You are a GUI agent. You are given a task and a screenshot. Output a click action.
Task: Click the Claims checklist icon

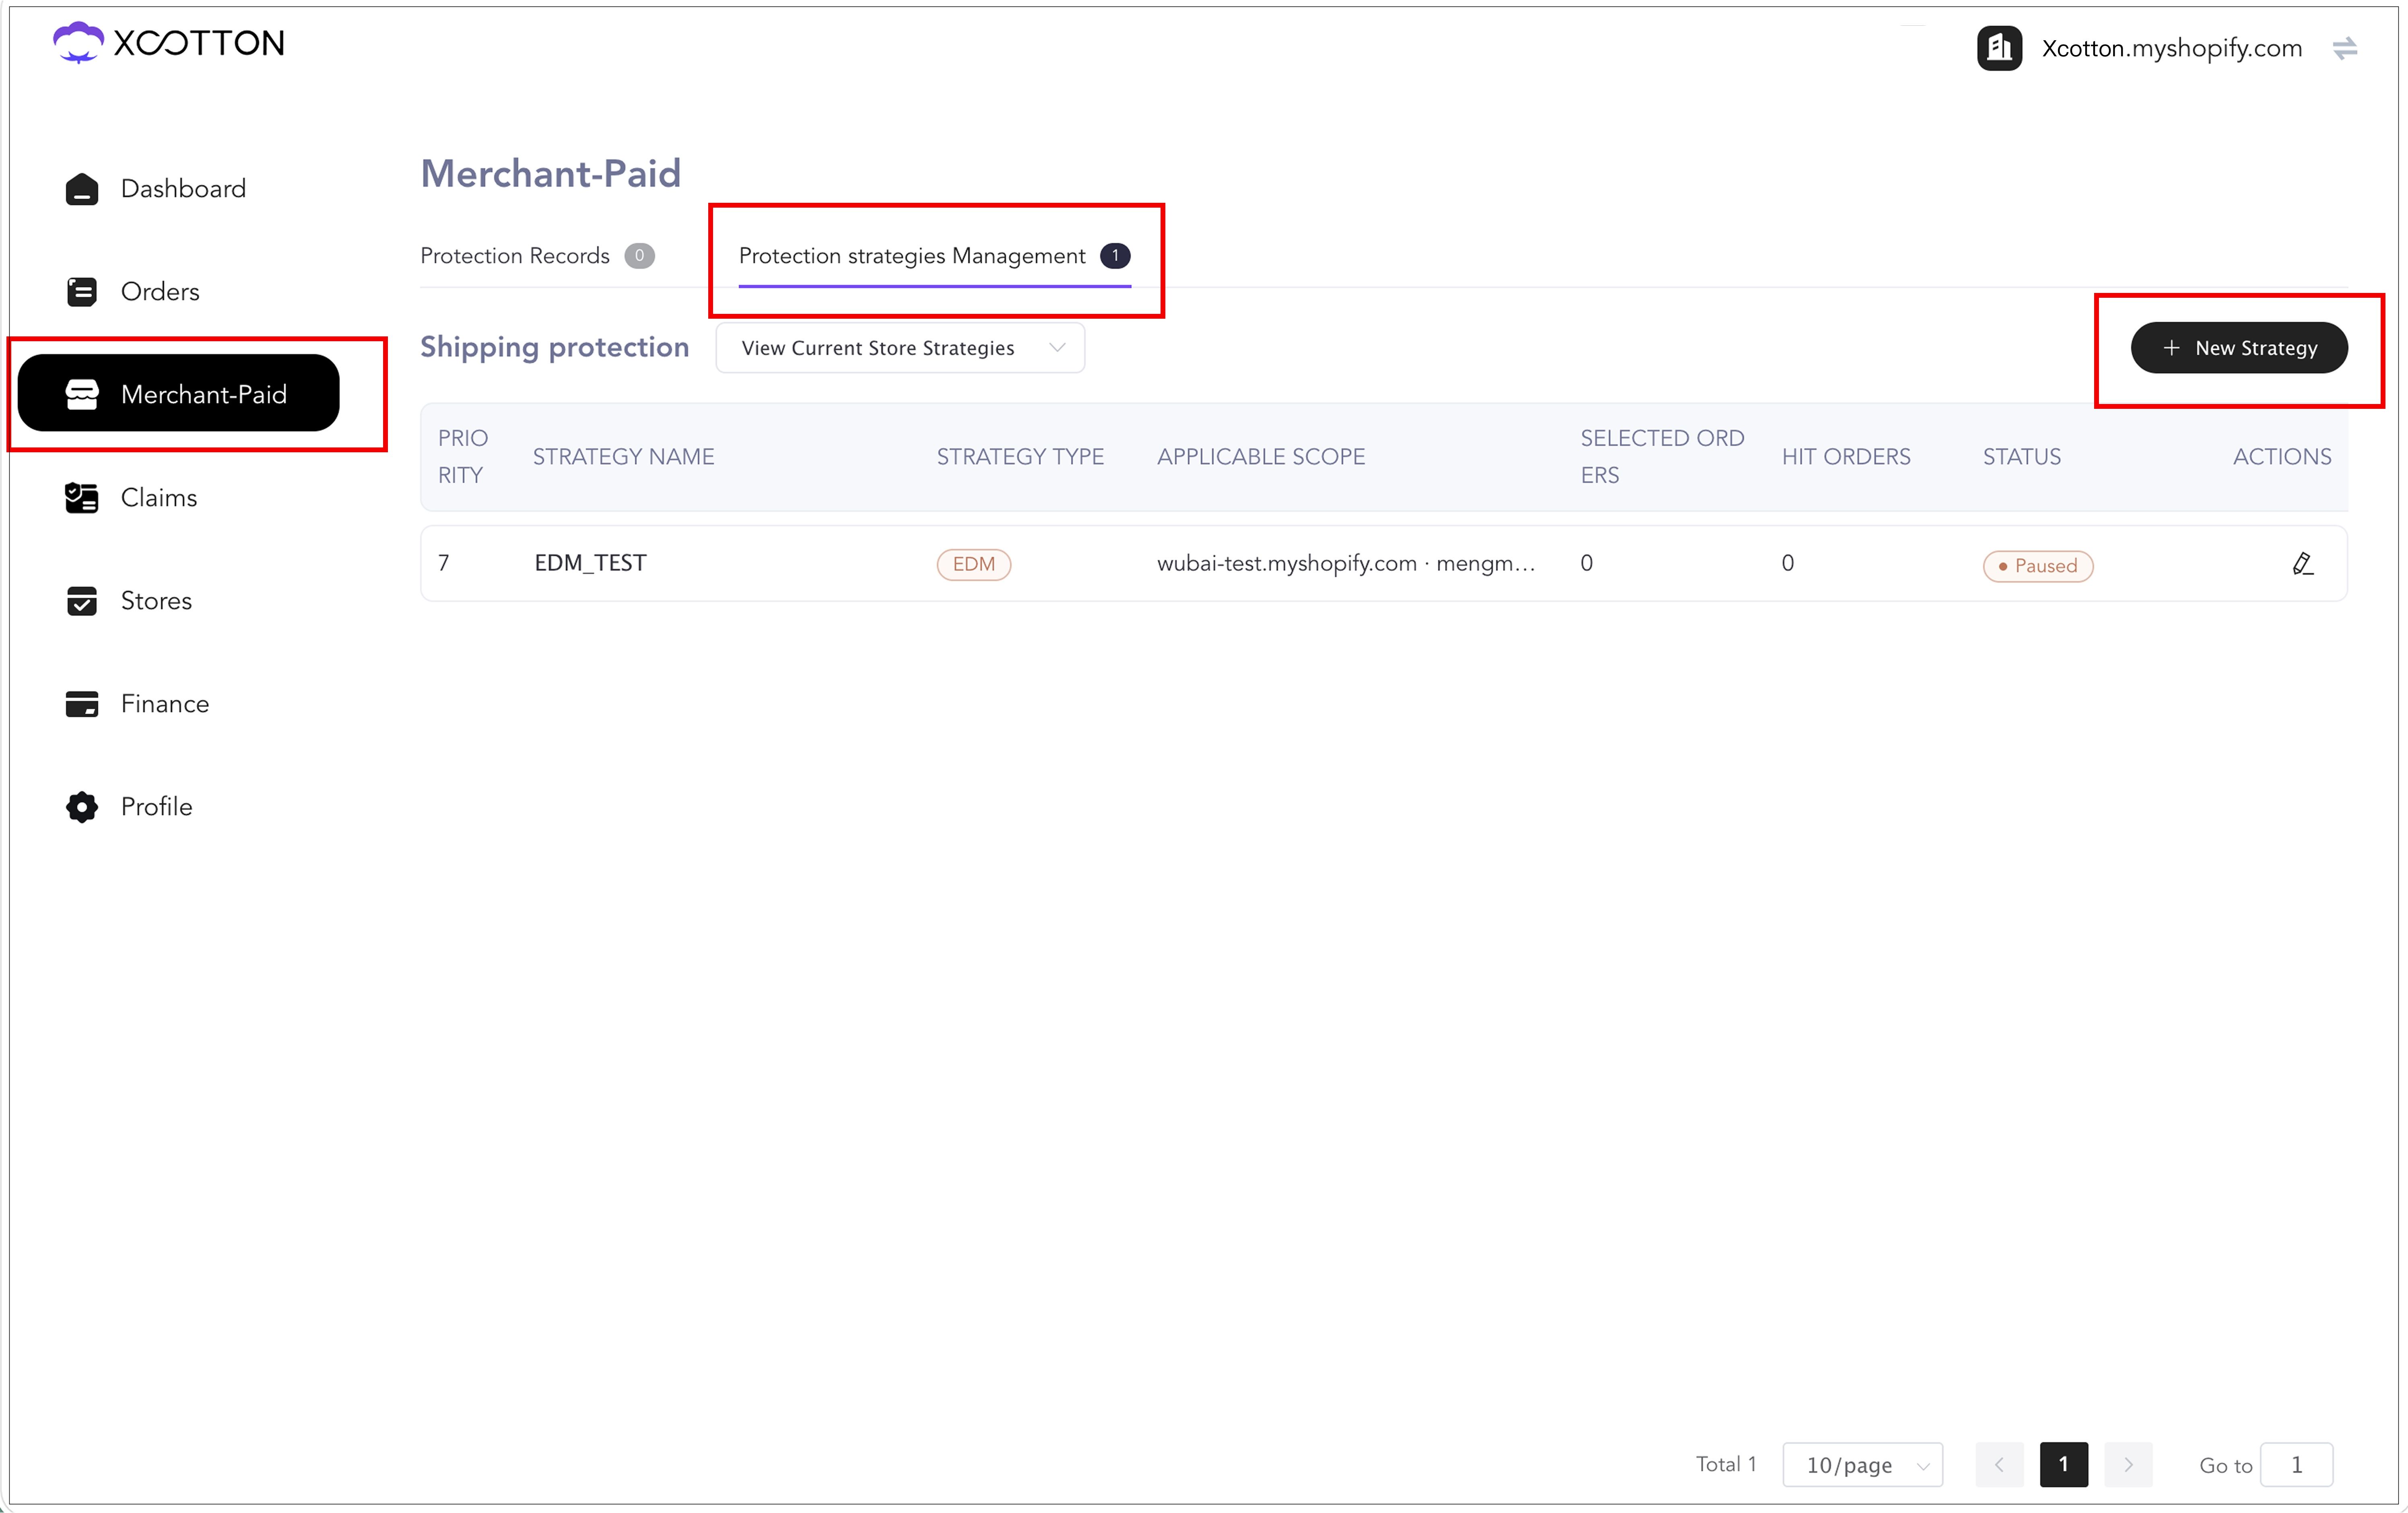[x=82, y=498]
